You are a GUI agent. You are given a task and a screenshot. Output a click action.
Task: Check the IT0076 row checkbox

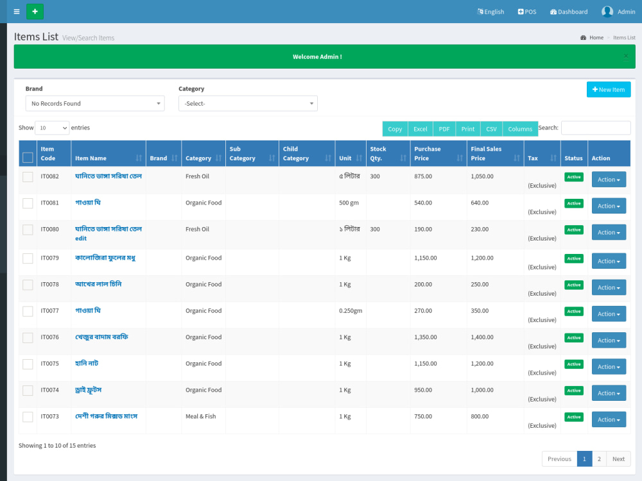coord(28,338)
